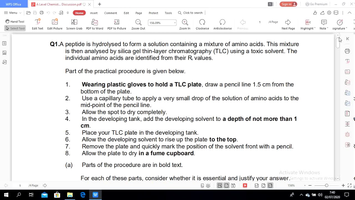Open Windows Start menu

(6, 195)
